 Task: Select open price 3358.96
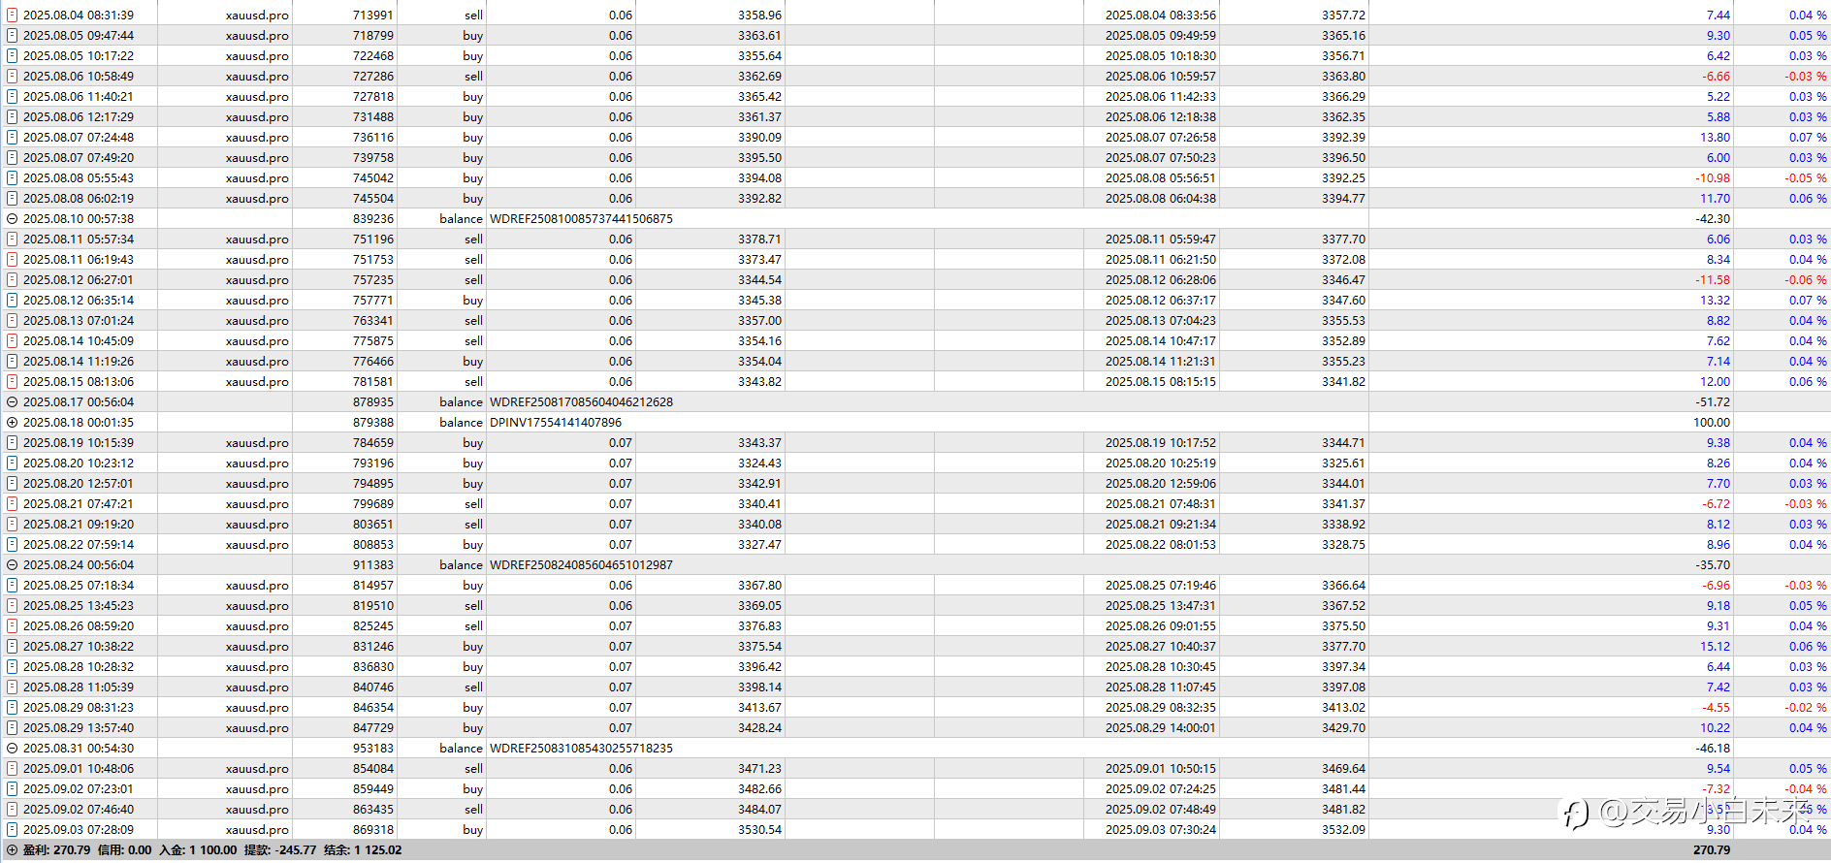tap(759, 15)
